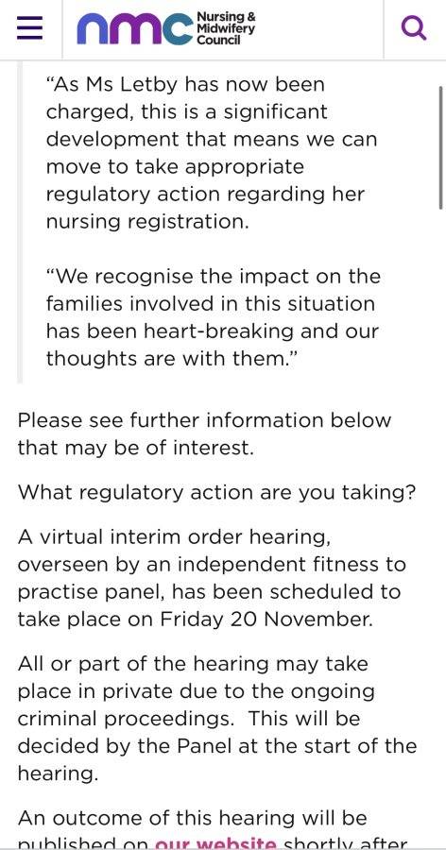
Task: Follow the 'our website' link
Action: 216,843
